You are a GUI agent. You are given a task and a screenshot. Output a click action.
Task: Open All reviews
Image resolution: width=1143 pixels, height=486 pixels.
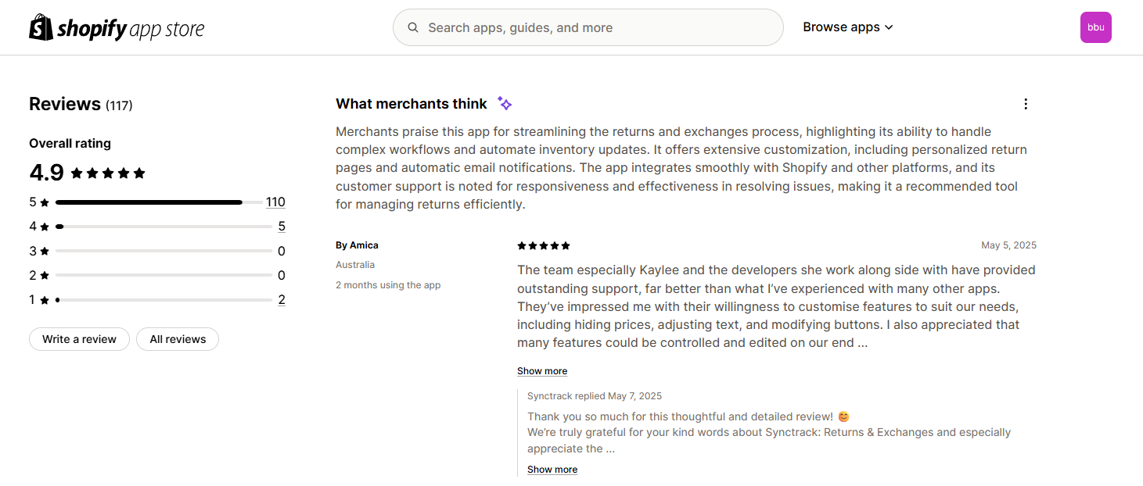178,339
